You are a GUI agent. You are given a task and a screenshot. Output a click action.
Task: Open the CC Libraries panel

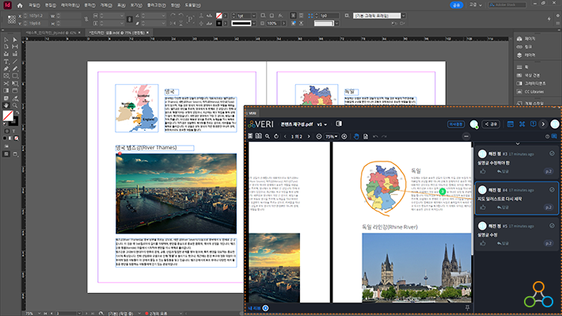coord(530,92)
